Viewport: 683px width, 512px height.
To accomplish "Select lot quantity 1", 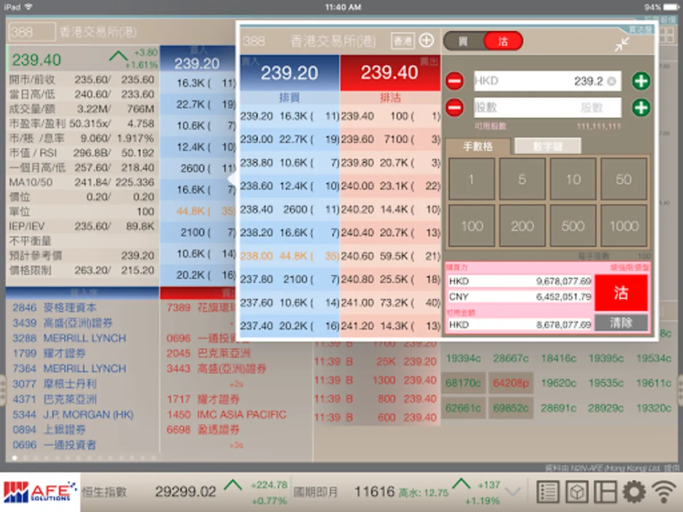I will [x=471, y=179].
